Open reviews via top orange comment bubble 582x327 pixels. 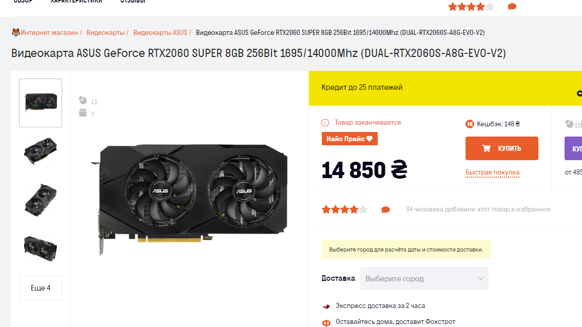coord(512,7)
